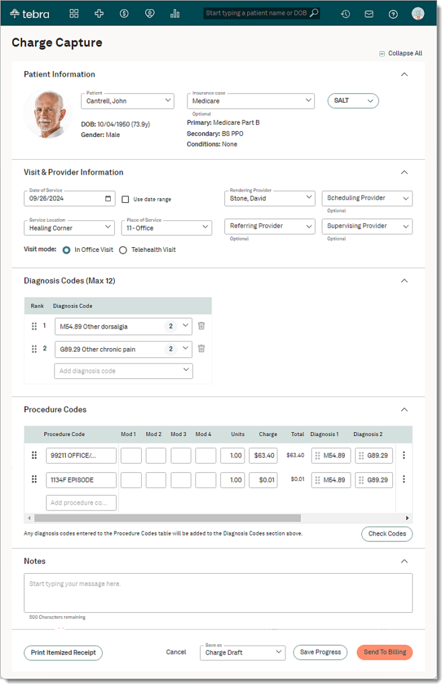Image resolution: width=446 pixels, height=688 pixels.
Task: Open the billing dollar icon in top bar
Action: [x=124, y=13]
